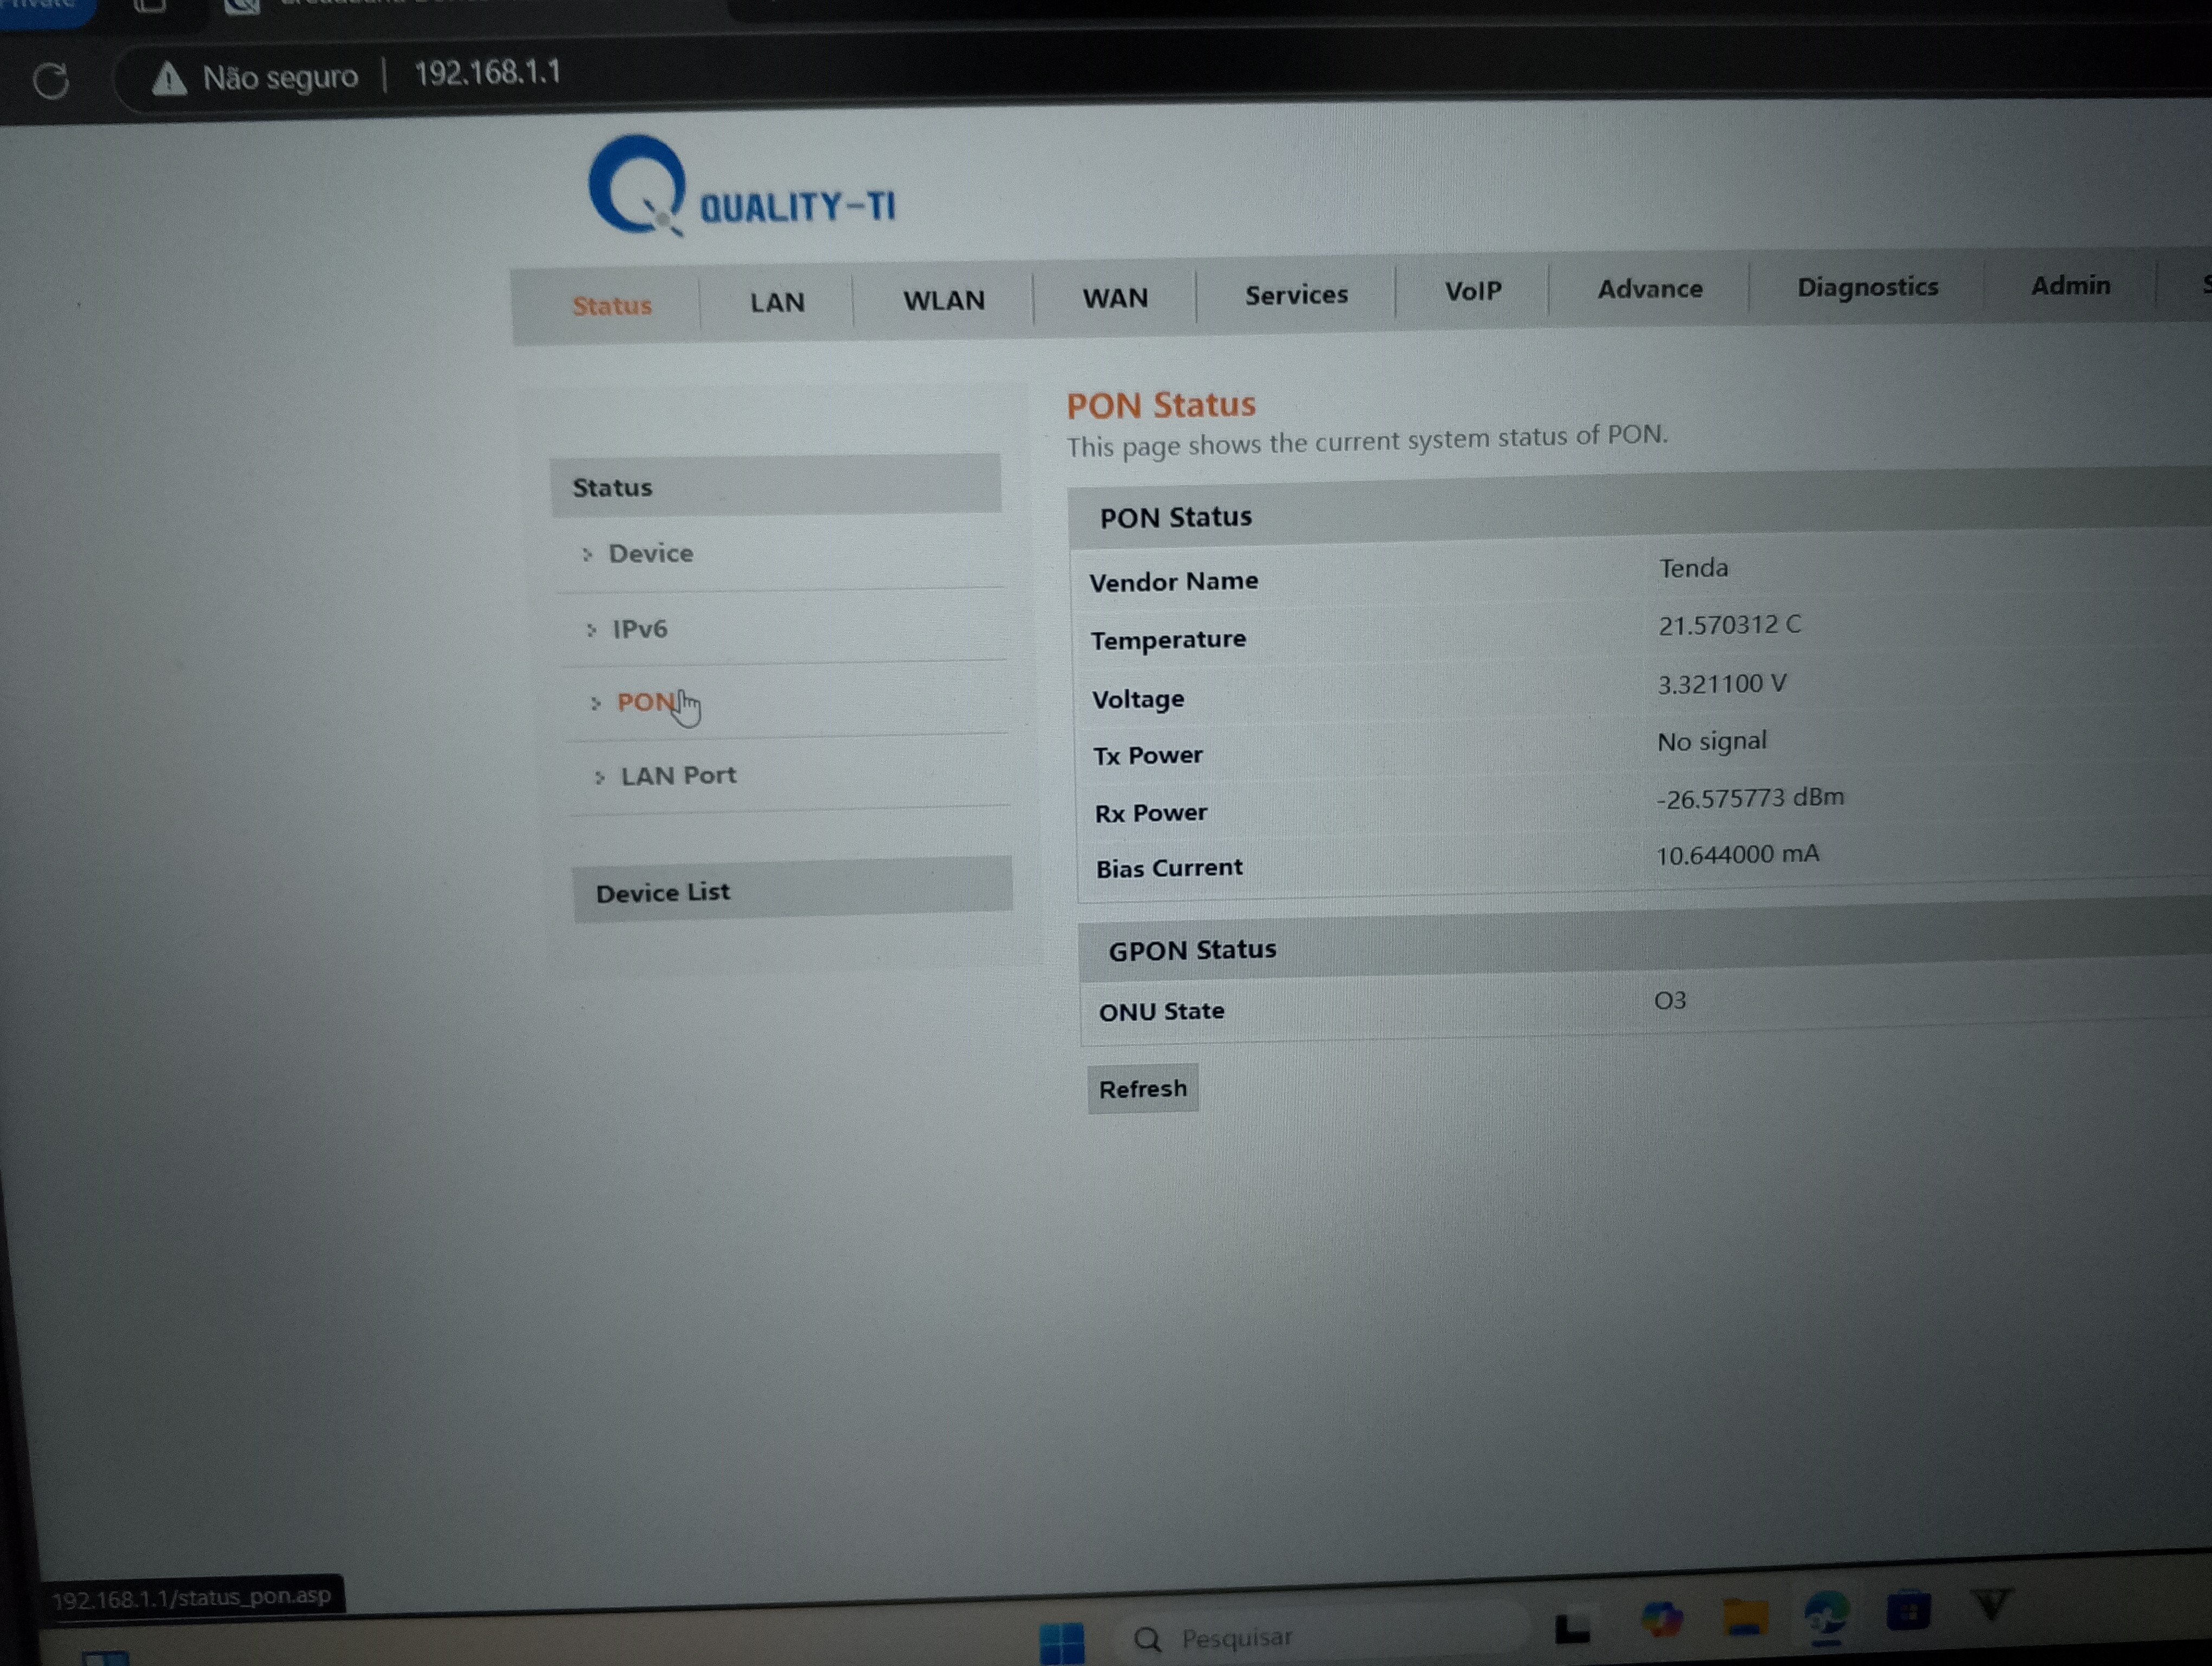
Task: Open the Windows Start menu
Action: tap(1061, 1641)
